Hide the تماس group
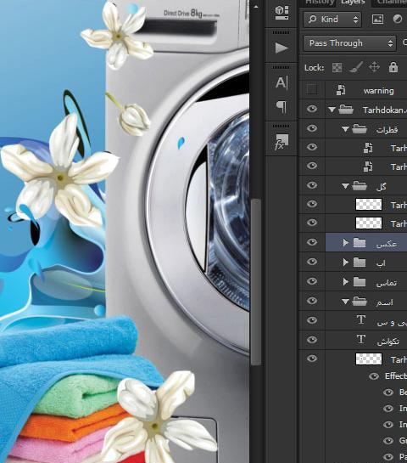 click(312, 281)
